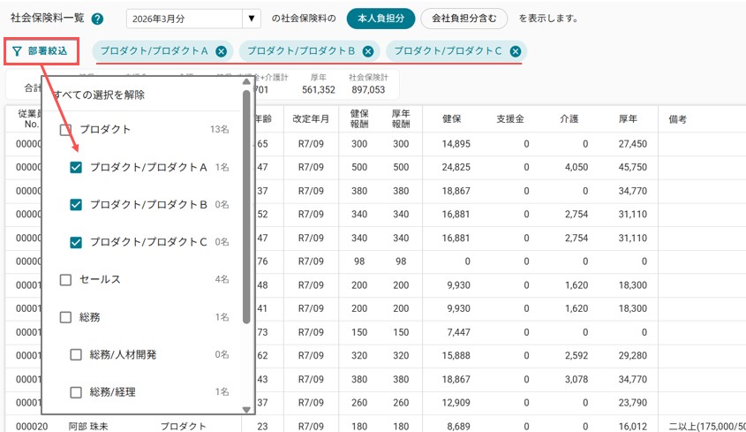This screenshot has width=746, height=432.
Task: Check the プロダクト department checkbox
Action: (65, 130)
